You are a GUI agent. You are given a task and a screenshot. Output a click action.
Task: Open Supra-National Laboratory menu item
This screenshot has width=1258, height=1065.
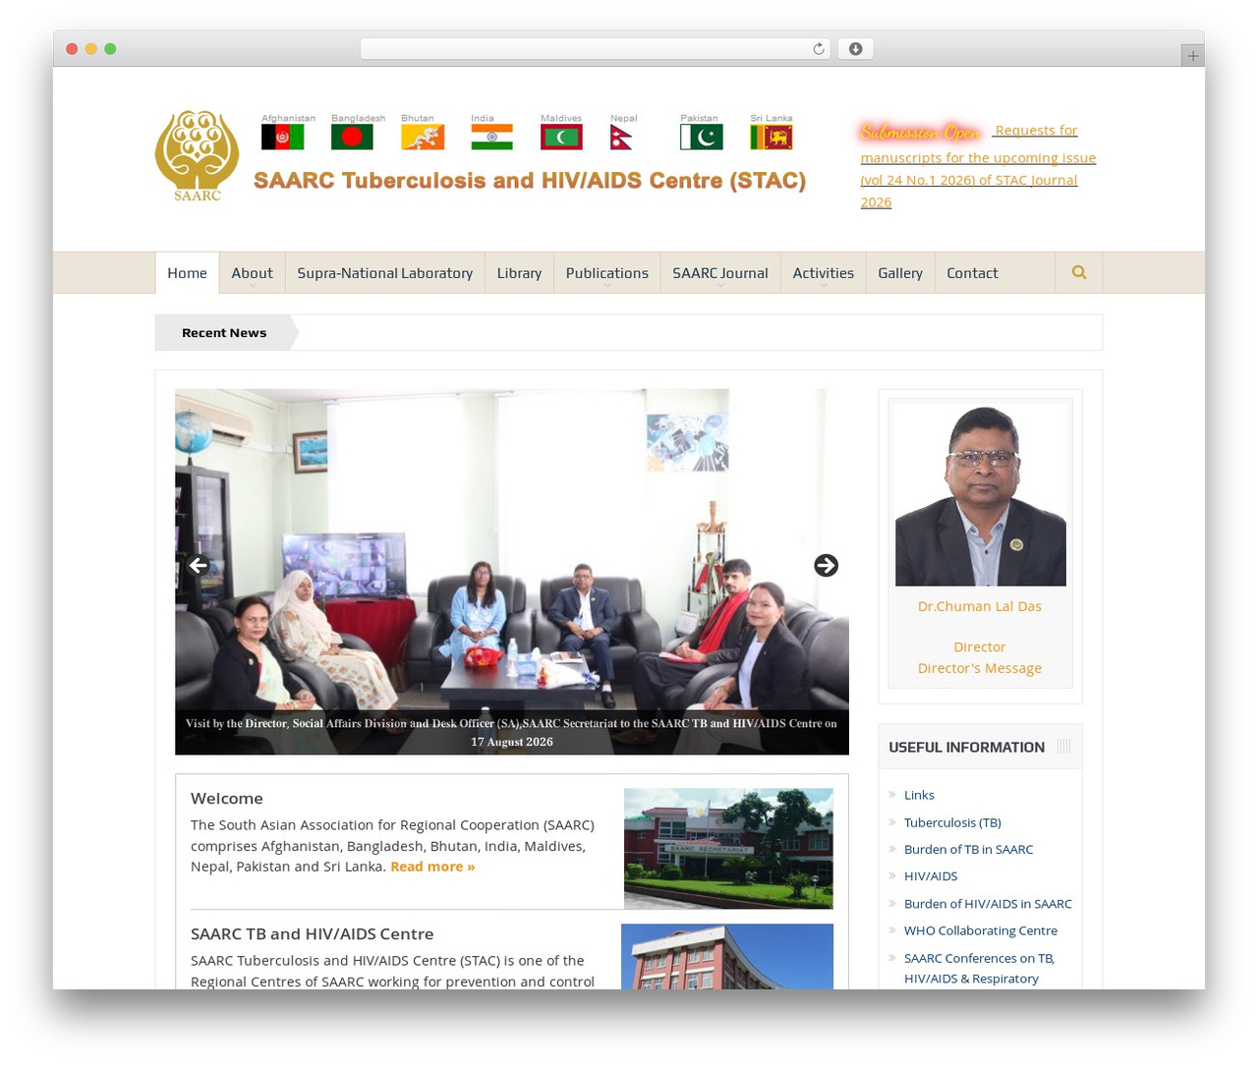point(384,273)
